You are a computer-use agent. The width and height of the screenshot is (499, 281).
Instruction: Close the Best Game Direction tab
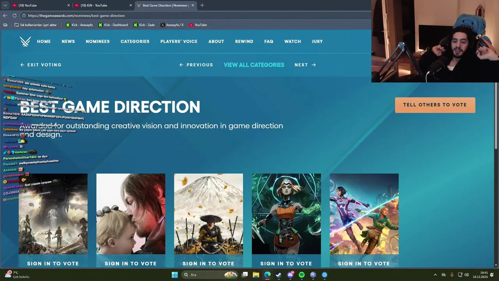click(x=193, y=5)
